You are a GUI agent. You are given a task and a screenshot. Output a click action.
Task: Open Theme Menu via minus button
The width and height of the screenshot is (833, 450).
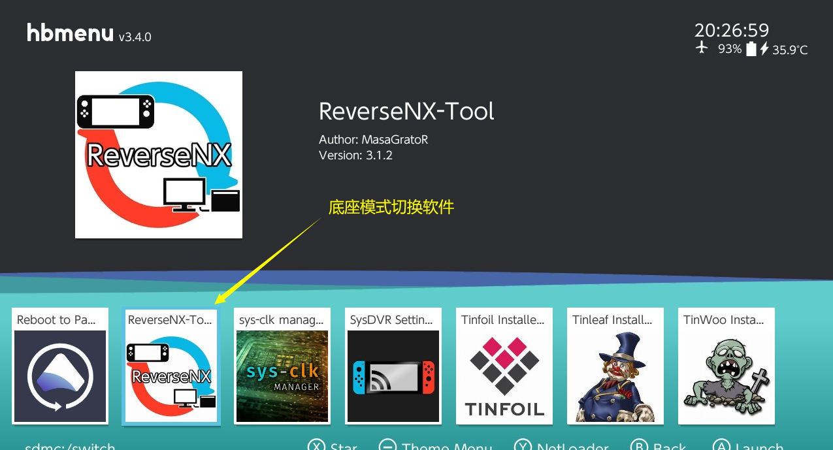[435, 445]
